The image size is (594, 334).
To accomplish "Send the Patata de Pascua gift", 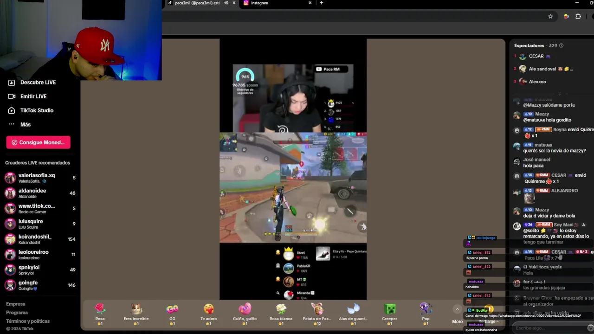I will [x=317, y=314].
